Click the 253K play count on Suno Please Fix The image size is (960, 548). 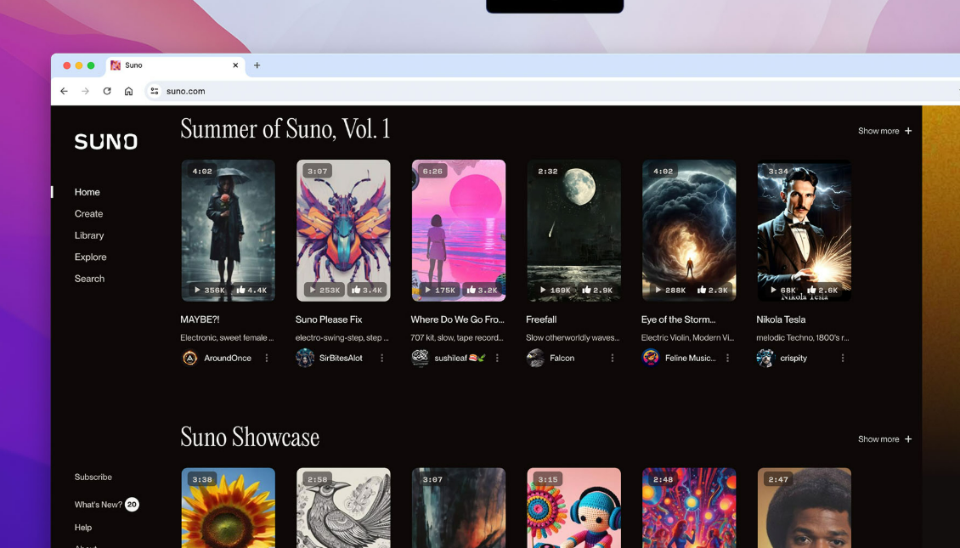click(325, 291)
